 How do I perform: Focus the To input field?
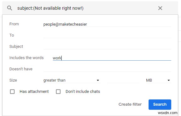click(x=107, y=35)
